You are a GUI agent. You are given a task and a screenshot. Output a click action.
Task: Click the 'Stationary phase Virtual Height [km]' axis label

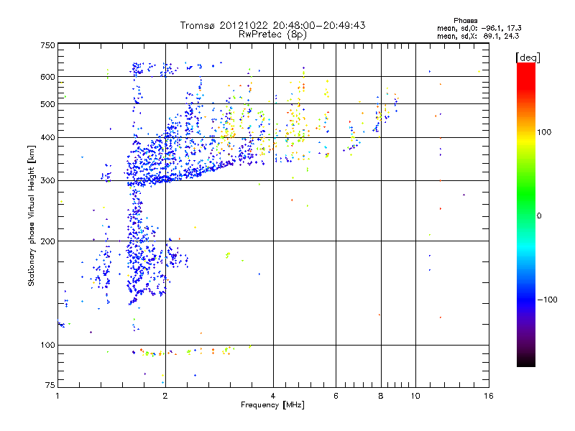click(x=32, y=215)
